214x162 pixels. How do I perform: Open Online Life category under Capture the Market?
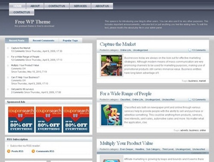125,50
